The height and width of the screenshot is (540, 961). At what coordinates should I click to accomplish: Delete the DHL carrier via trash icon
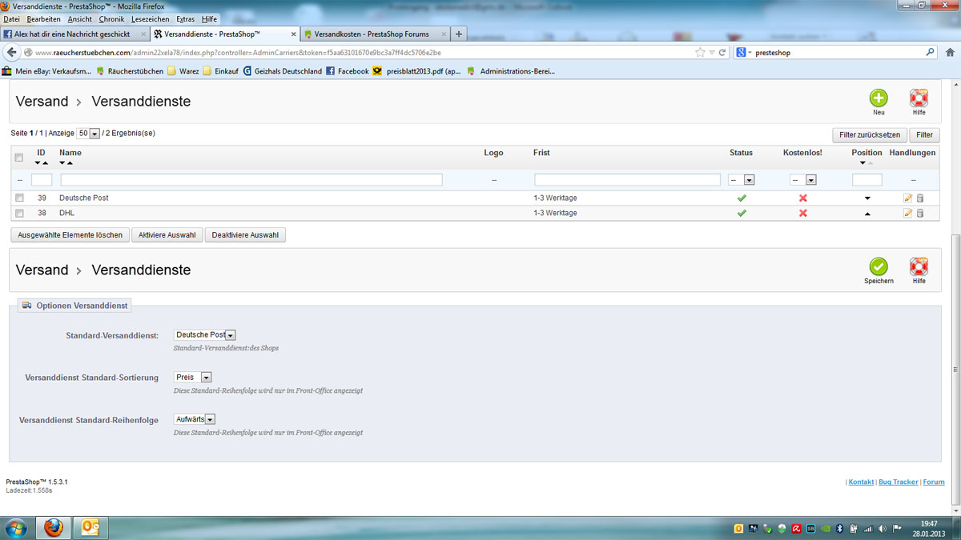[919, 213]
